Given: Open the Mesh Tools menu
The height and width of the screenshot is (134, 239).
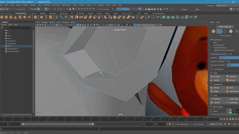Looking at the screenshot, I should click(56, 5).
